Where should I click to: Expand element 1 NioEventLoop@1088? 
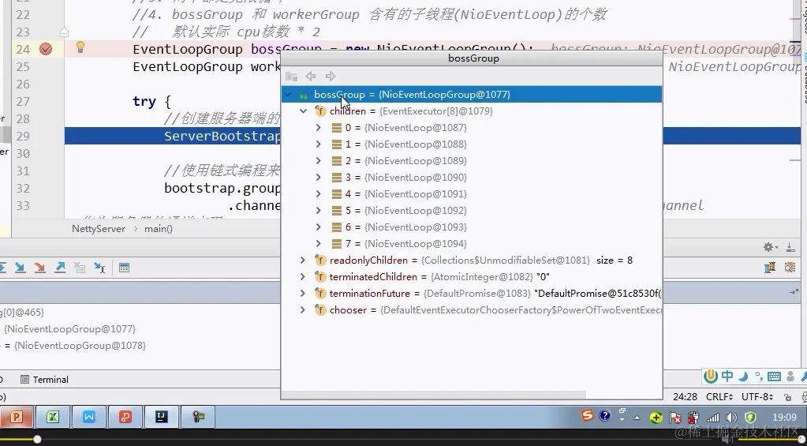click(318, 144)
